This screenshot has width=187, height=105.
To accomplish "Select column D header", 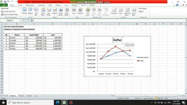I will [53, 24].
